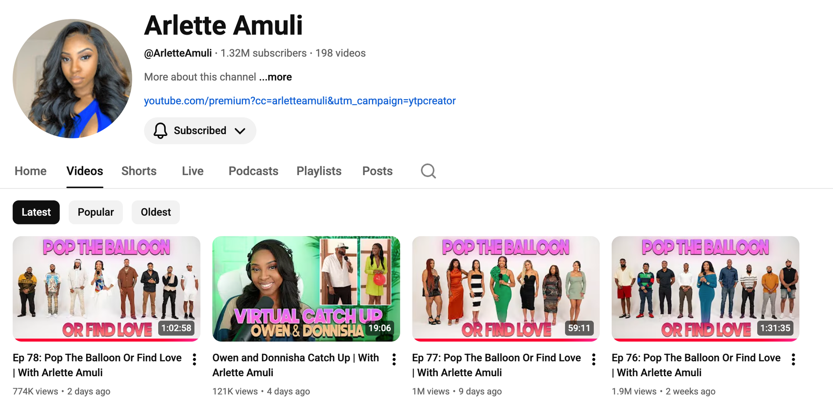833x409 pixels.
Task: Click the 774K views text
Action: pyautogui.click(x=35, y=392)
